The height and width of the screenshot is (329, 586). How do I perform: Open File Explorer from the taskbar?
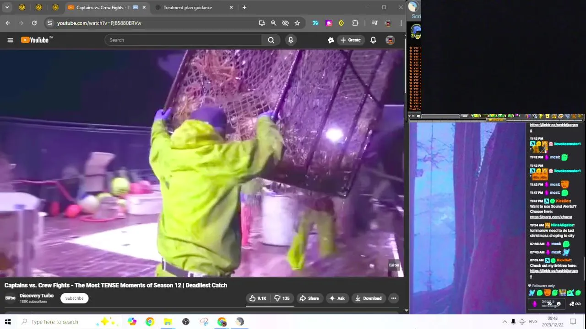(168, 322)
